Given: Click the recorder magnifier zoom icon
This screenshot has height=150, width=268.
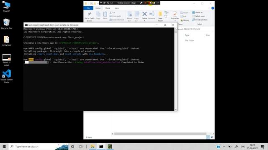Looking at the screenshot, I should pos(108,3).
